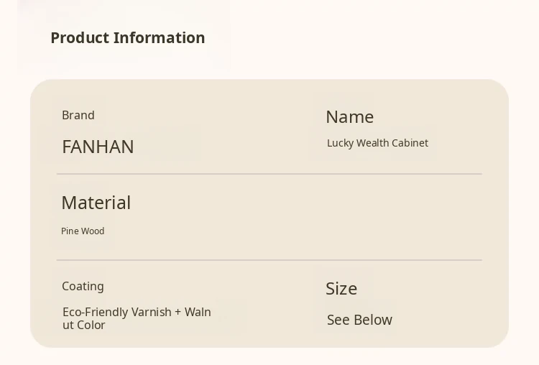Click the Name label
The height and width of the screenshot is (365, 539).
pyautogui.click(x=349, y=116)
